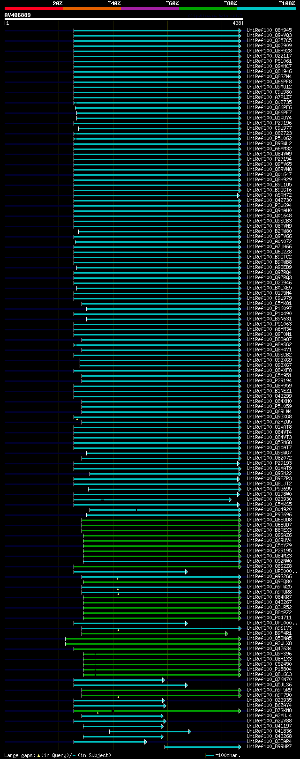The height and width of the screenshot is (759, 300).
Task: Open UniRef100_Q01647 hit
Action: tap(269, 175)
